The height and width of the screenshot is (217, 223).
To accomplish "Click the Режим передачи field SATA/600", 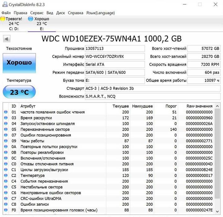I will (115, 73).
